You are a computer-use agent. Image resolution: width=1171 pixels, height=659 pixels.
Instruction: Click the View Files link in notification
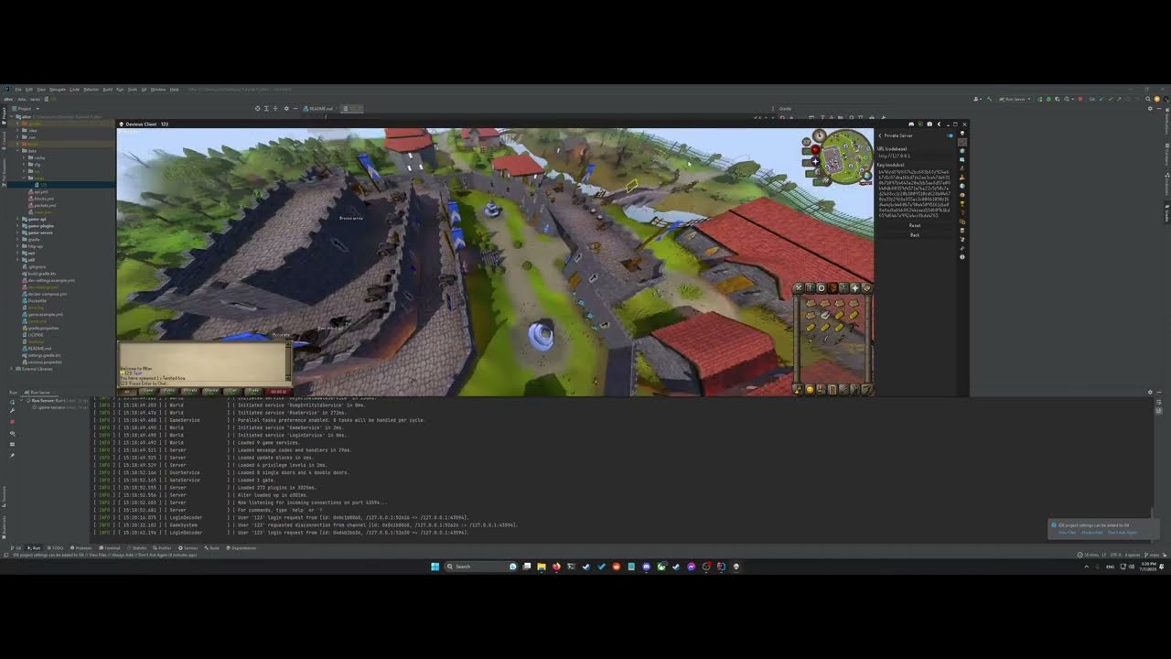tap(1068, 533)
